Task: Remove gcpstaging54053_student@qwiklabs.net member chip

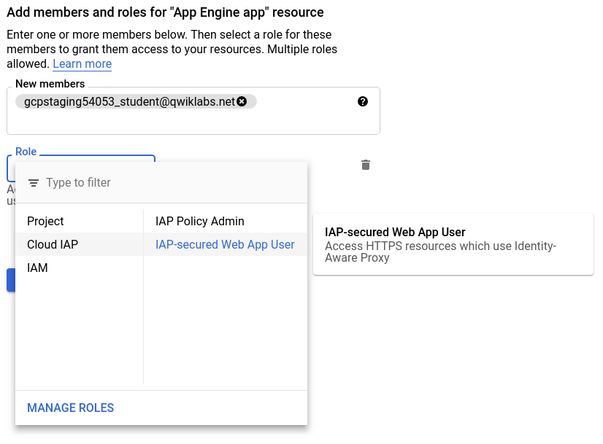Action: 242,101
